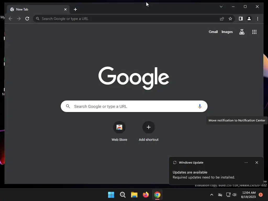The width and height of the screenshot is (268, 201).
Task: Open the tab search dropdown chevron
Action: pos(221,7)
